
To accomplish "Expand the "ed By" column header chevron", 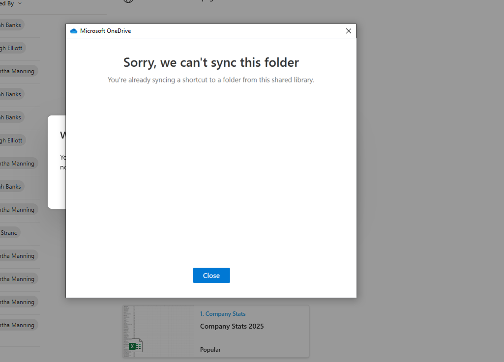I will [20, 3].
